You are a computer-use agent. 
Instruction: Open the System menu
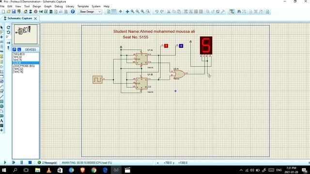(96, 6)
